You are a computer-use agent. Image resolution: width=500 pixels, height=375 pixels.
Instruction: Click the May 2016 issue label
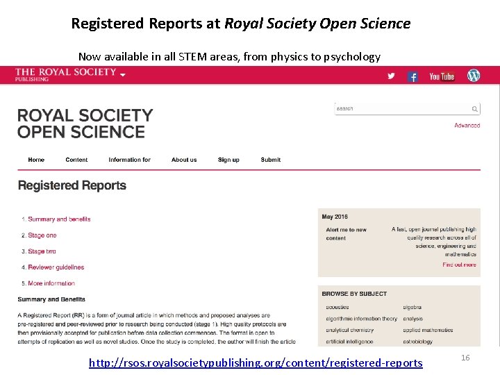point(335,217)
